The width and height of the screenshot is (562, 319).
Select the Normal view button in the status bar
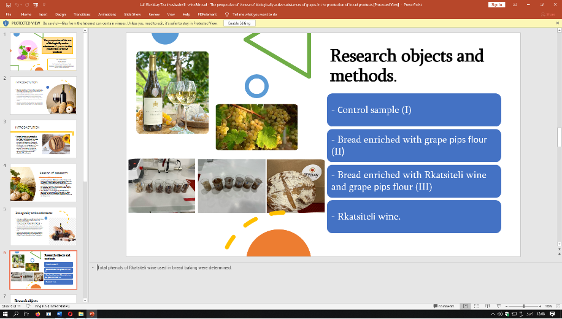467,306
